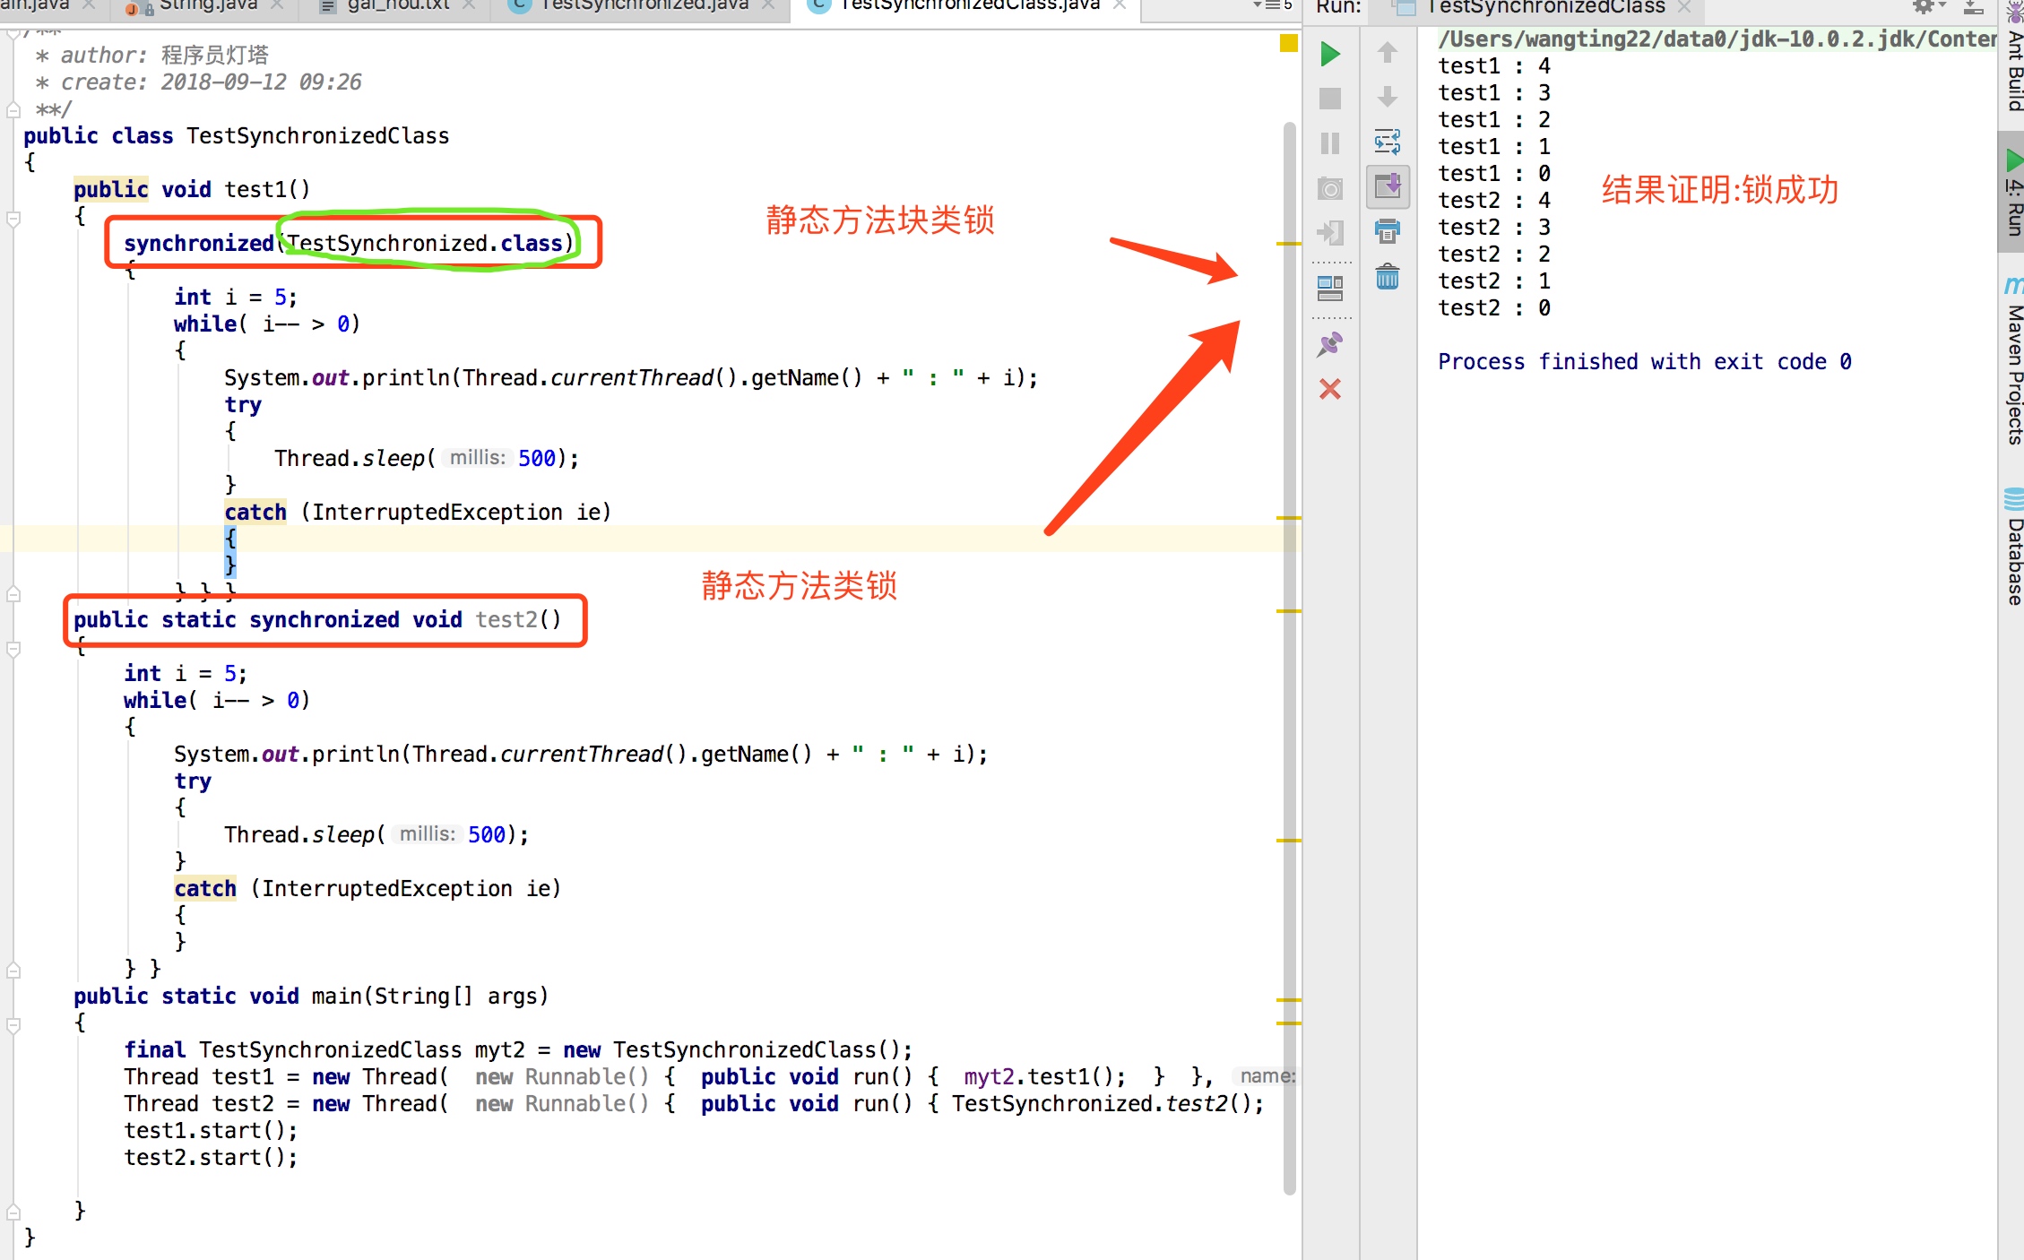Click the Print console output icon

pyautogui.click(x=1388, y=231)
